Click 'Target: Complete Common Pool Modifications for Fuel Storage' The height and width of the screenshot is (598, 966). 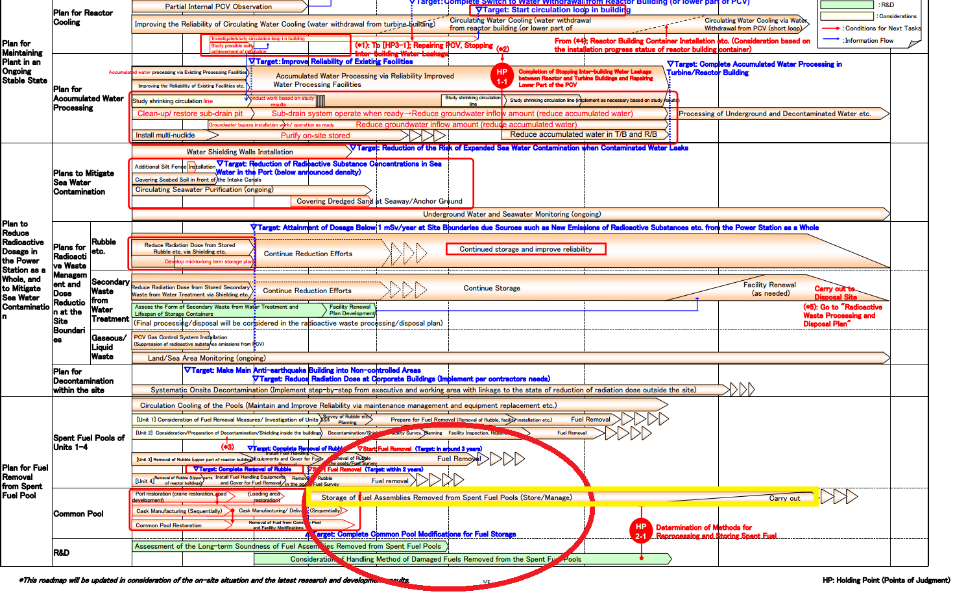click(411, 534)
